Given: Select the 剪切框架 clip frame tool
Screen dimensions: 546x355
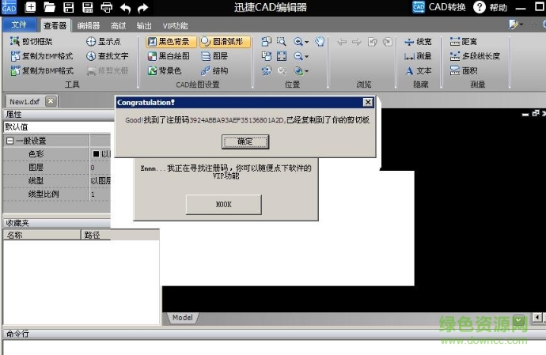Looking at the screenshot, I should [32, 41].
